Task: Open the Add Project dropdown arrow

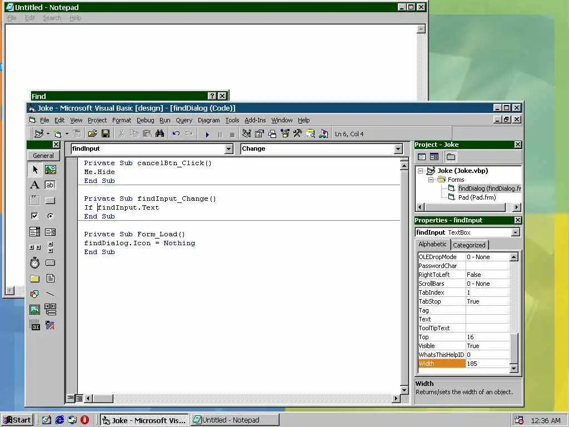Action: coord(48,133)
